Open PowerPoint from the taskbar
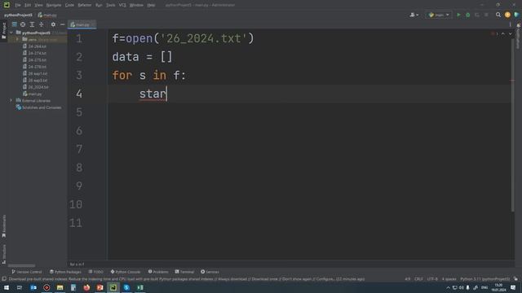The height and width of the screenshot is (293, 522). [x=100, y=287]
